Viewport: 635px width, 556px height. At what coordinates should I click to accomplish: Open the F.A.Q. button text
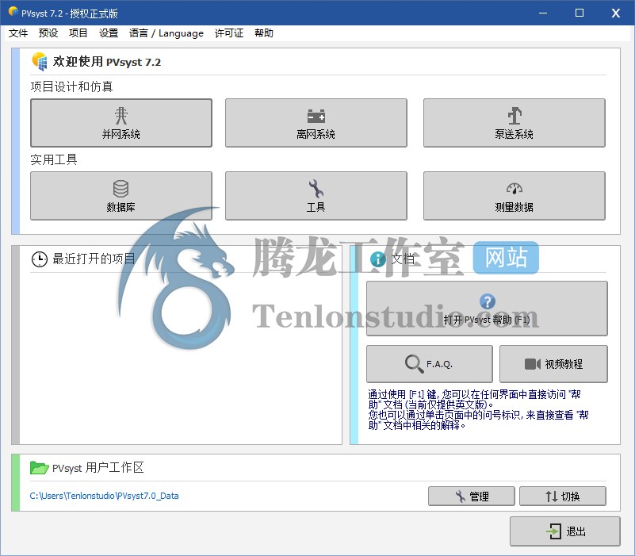pyautogui.click(x=439, y=364)
